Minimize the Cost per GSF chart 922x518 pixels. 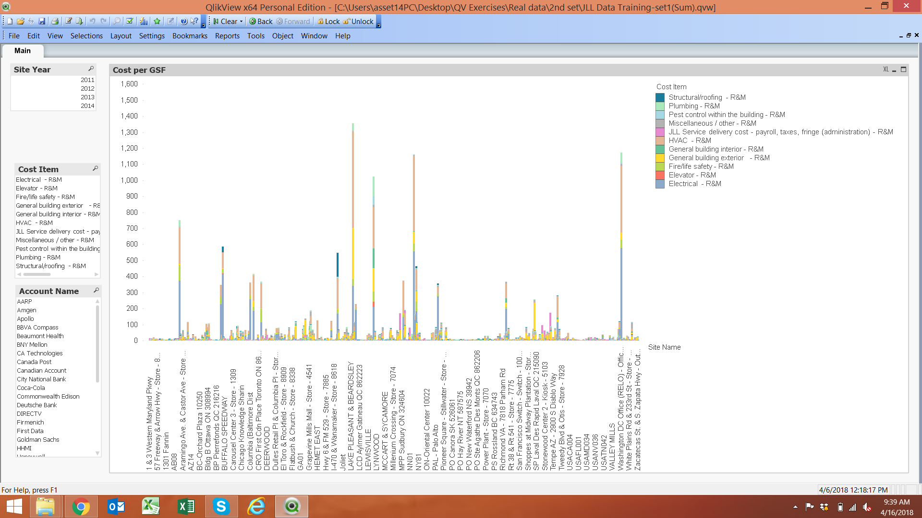(894, 70)
